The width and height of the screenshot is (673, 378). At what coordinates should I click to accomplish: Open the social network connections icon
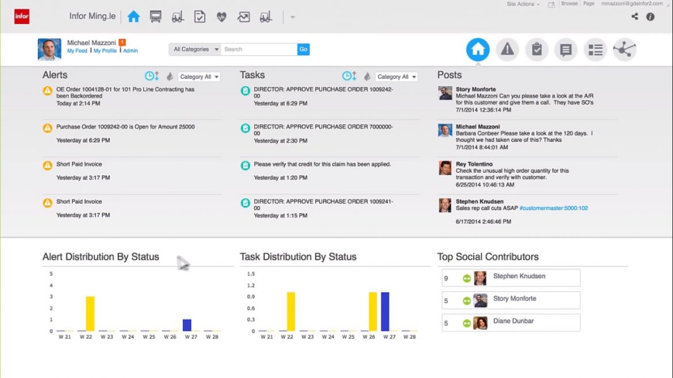tap(625, 49)
